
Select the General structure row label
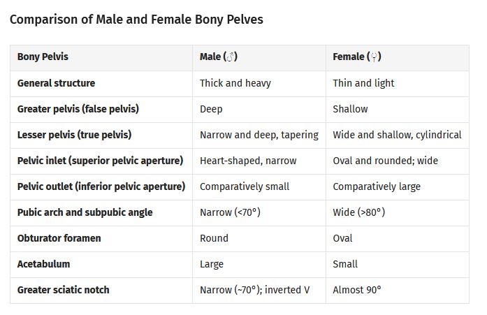coord(56,83)
